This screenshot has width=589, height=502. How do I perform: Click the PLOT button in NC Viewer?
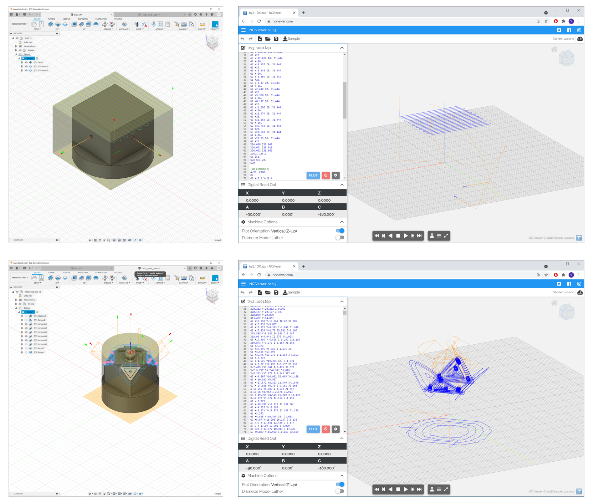313,175
